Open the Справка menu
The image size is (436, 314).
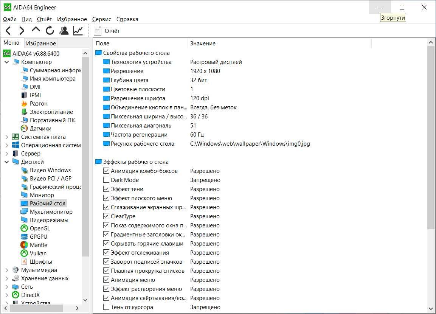point(127,19)
